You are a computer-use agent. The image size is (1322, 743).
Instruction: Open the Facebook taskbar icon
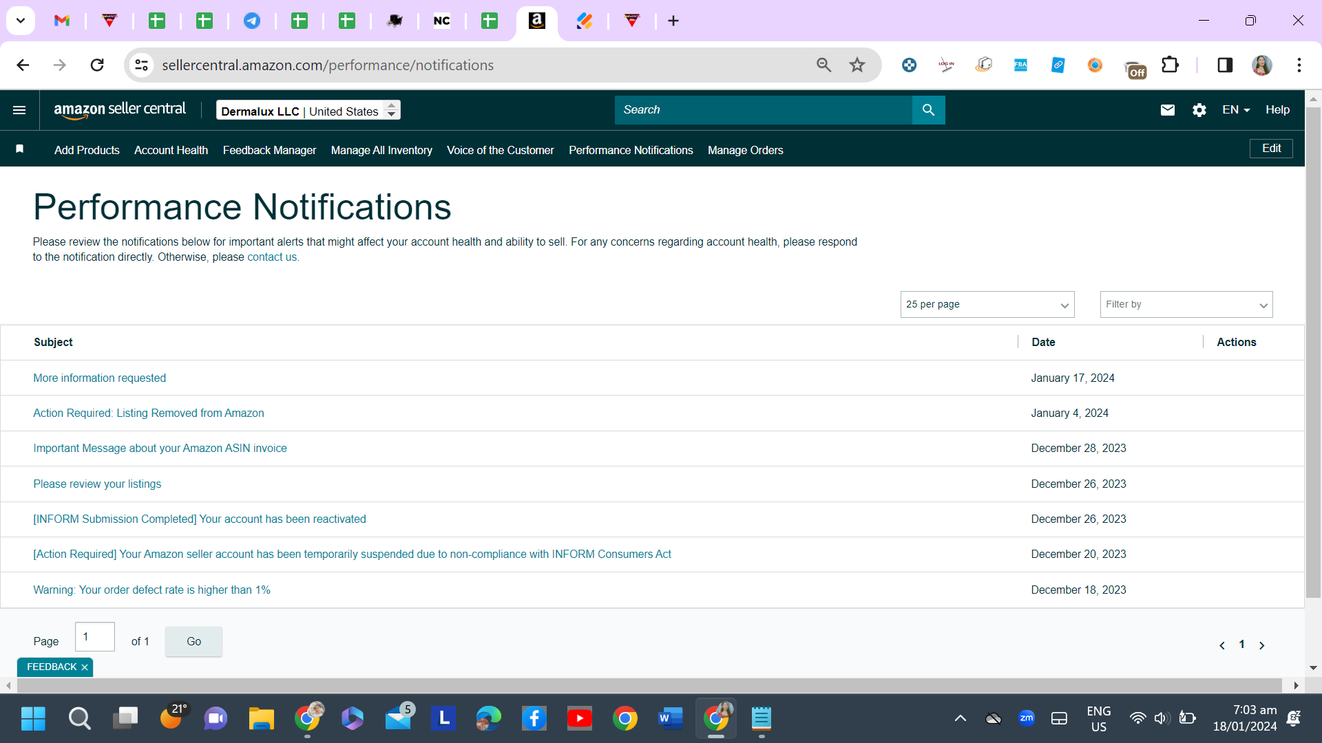[x=534, y=719]
